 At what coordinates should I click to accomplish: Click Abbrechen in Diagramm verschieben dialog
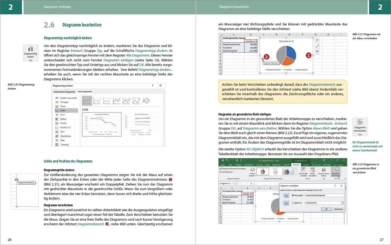[x=338, y=209]
